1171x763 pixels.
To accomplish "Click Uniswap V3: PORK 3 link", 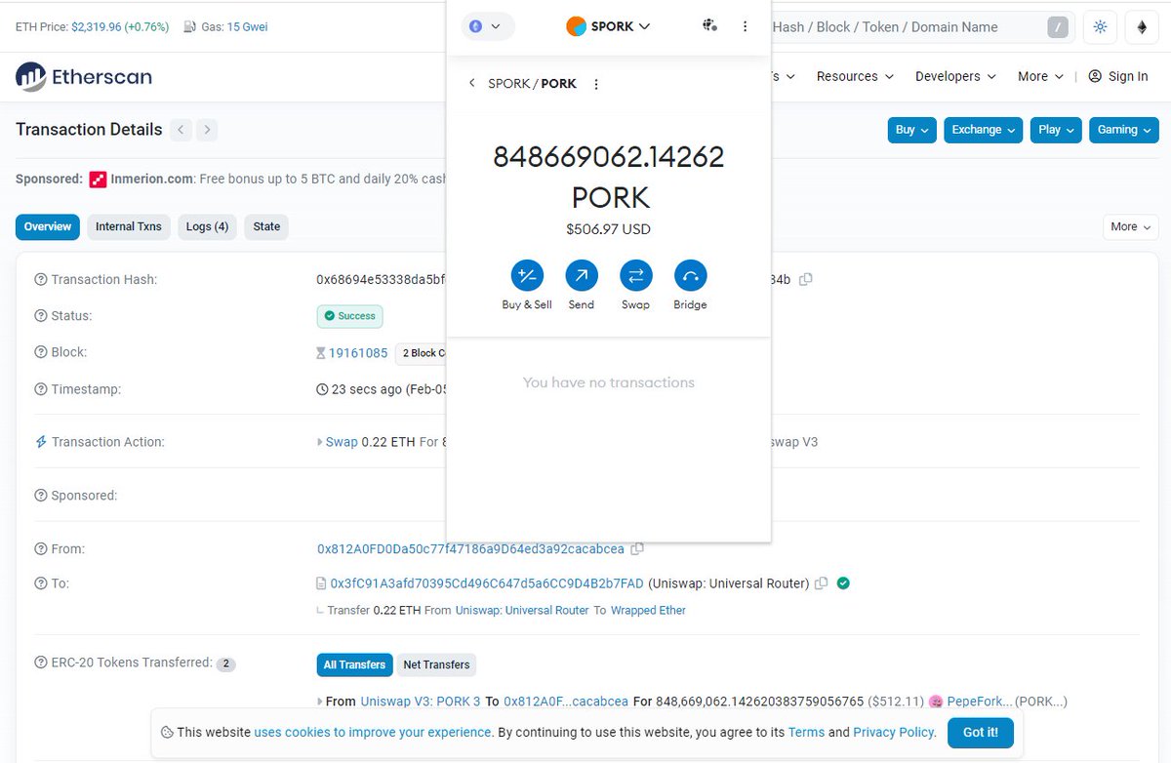I will coord(421,701).
